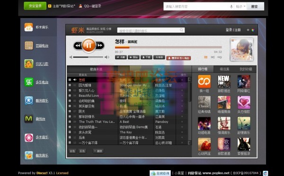Click the 搜索 button at top right
The image size is (284, 176).
[x=256, y=7]
